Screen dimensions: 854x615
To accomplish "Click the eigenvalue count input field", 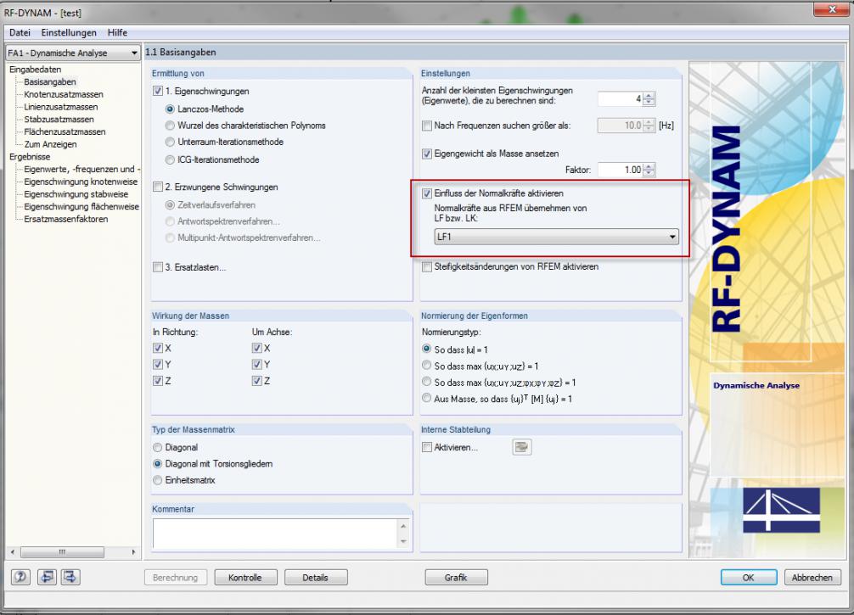I will click(621, 99).
